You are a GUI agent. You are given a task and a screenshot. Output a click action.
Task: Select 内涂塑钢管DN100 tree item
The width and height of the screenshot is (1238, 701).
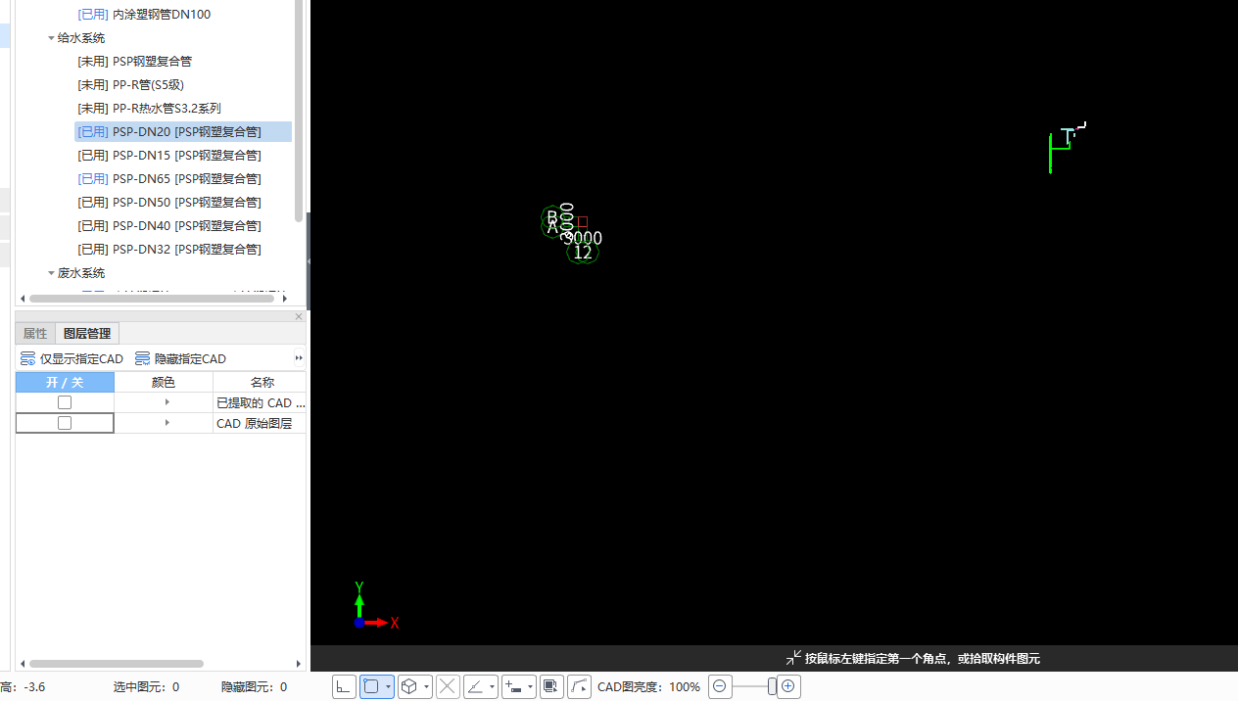144,15
